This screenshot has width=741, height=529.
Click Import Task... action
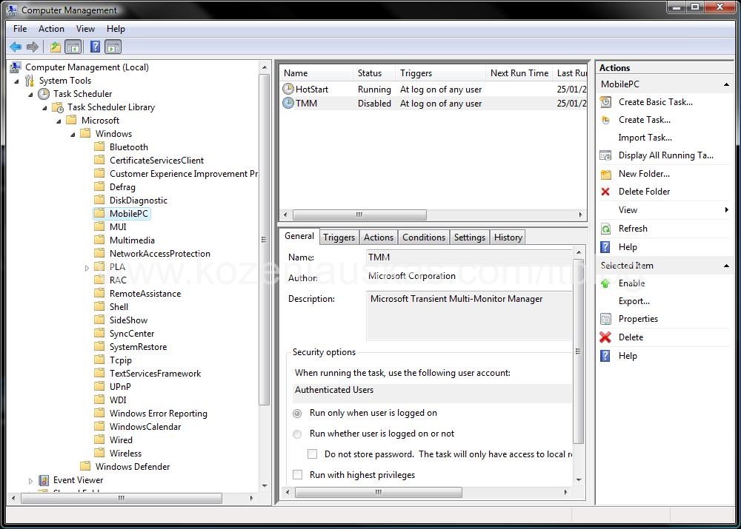point(645,138)
